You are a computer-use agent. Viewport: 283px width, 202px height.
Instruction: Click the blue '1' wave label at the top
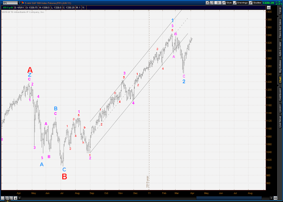[x=172, y=20]
